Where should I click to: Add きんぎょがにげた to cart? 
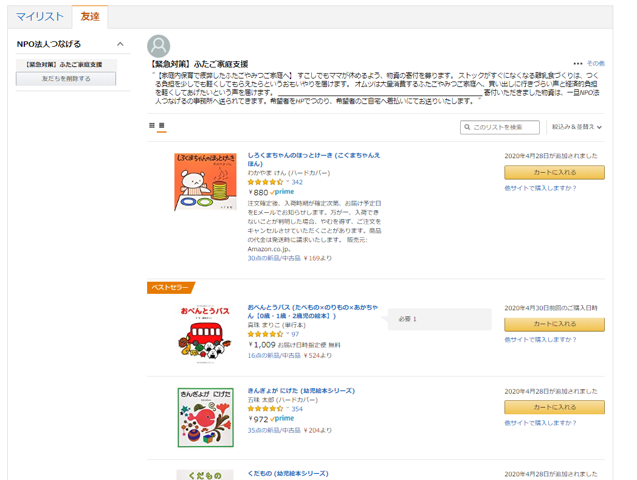[x=554, y=407]
